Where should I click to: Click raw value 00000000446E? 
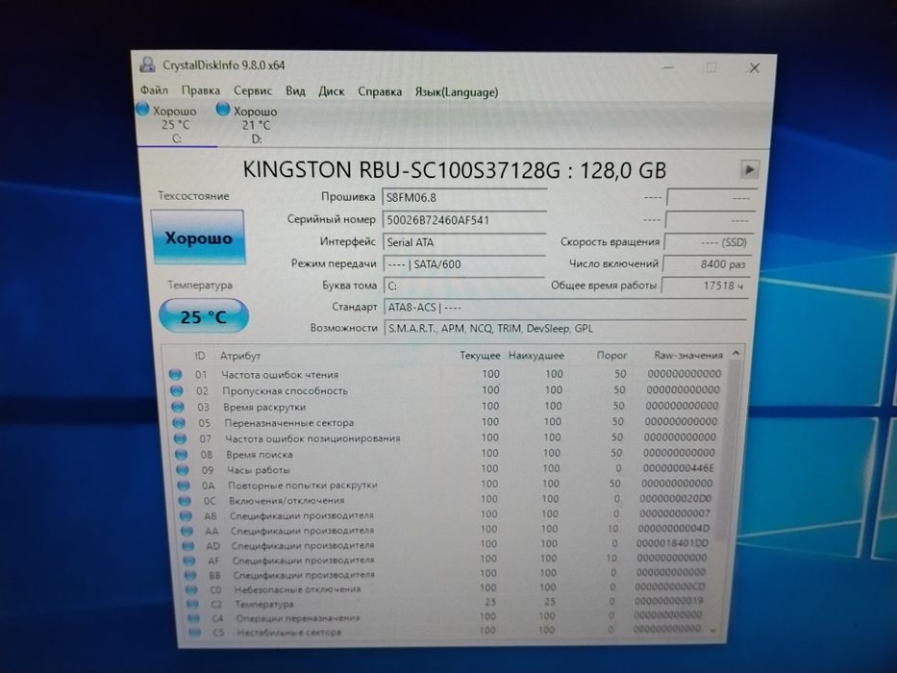[x=678, y=469]
